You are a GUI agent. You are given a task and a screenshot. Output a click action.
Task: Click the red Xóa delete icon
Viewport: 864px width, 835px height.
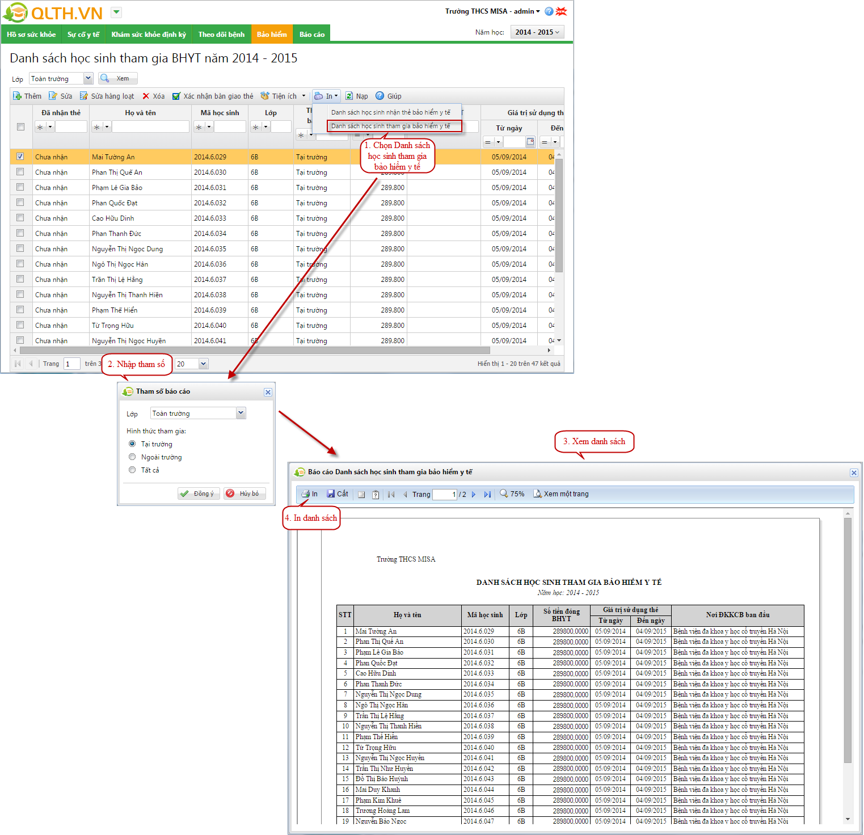(146, 96)
